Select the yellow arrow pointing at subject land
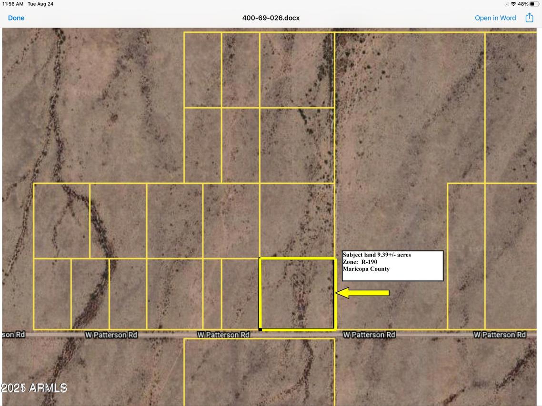 pyautogui.click(x=362, y=292)
